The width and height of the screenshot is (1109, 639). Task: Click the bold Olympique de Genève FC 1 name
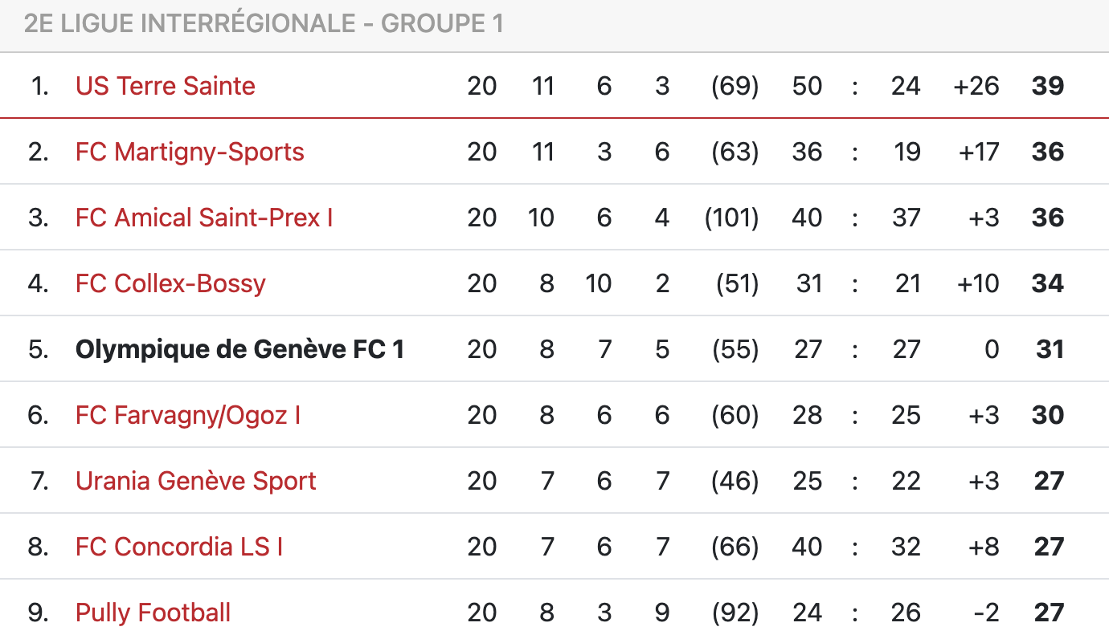click(239, 349)
